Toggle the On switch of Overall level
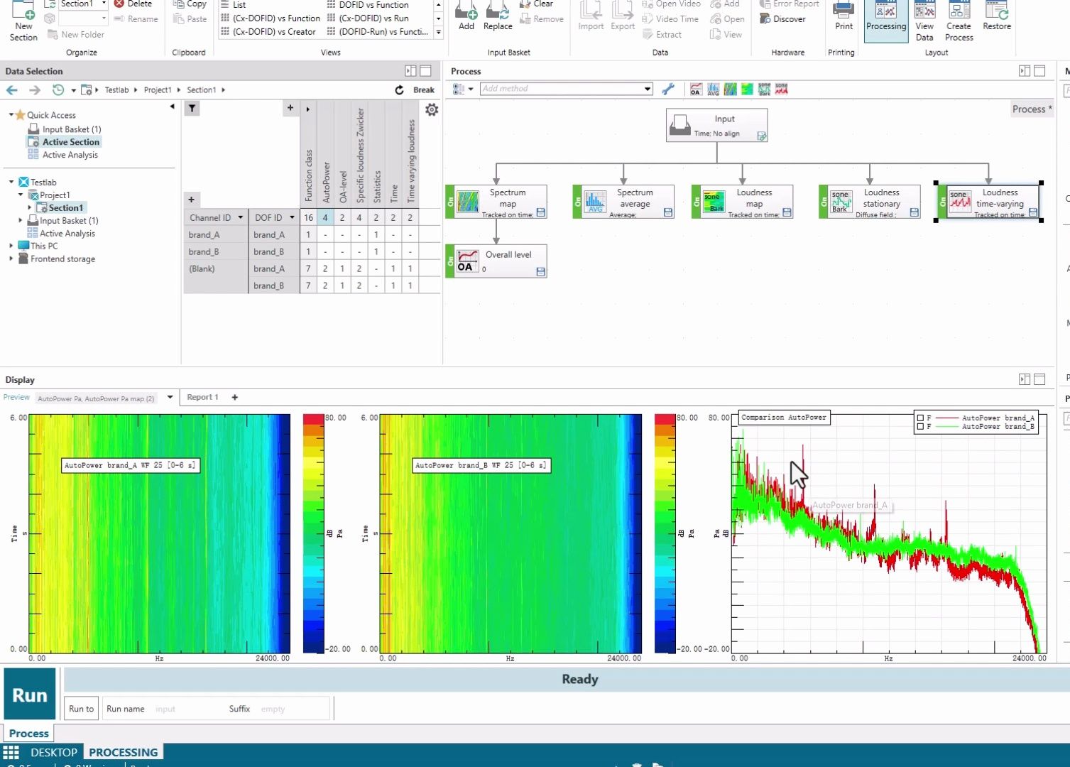 tap(450, 261)
